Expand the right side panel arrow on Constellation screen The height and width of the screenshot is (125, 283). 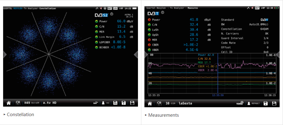tap(136, 55)
